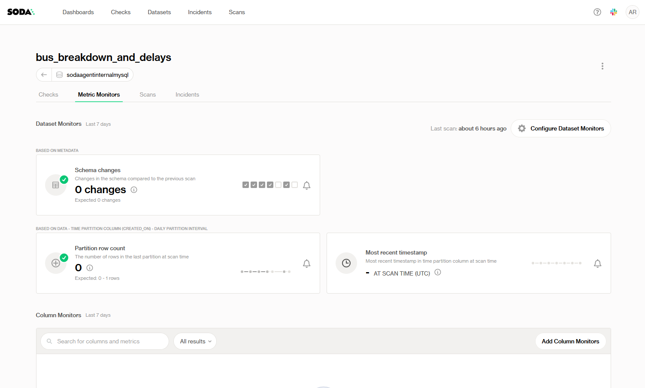Open the three-dot dataset options menu

[602, 66]
